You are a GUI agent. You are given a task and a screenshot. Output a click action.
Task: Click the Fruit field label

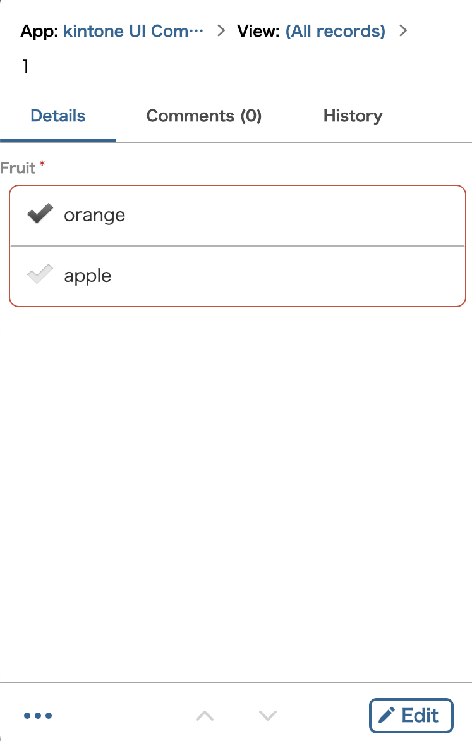18,168
